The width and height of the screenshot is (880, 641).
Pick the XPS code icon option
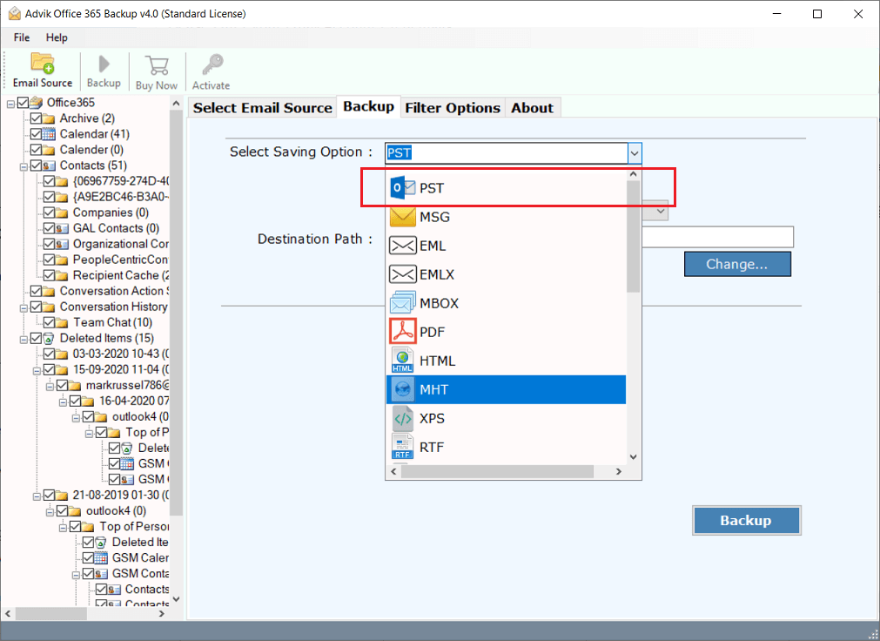[x=402, y=418]
